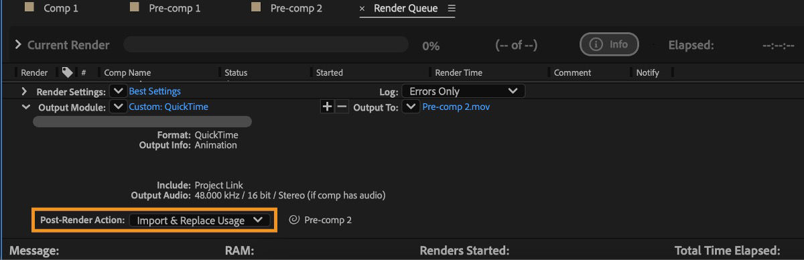
Task: Remove output module with minus icon
Action: (342, 107)
